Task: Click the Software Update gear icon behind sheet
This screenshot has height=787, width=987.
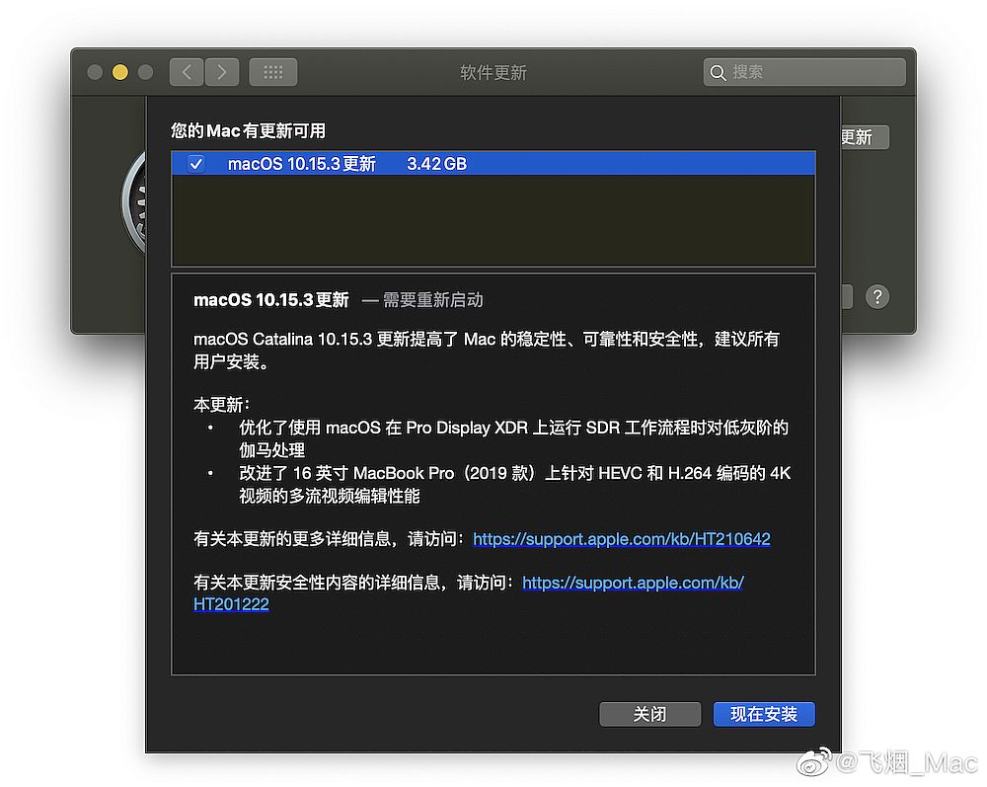Action: [134, 202]
